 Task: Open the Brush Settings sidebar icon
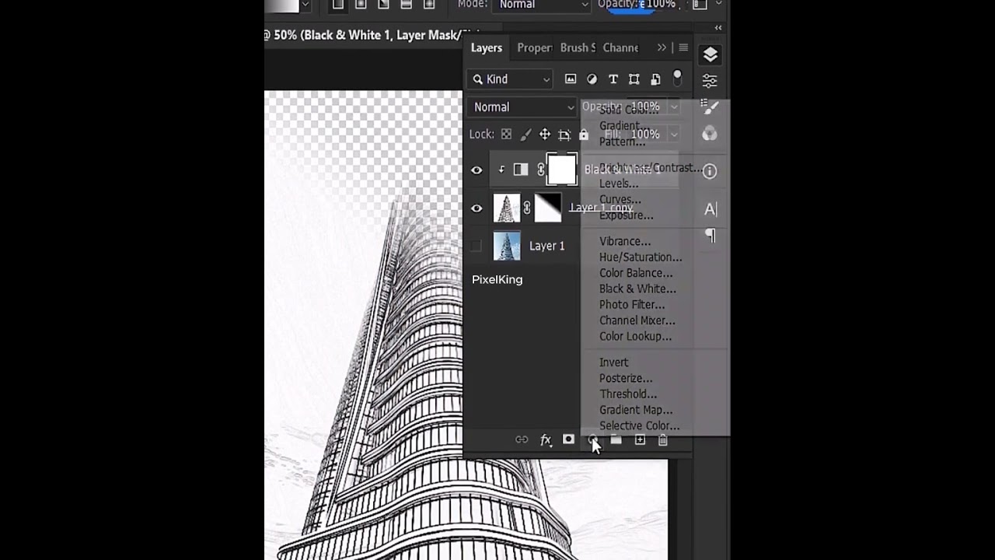710,107
